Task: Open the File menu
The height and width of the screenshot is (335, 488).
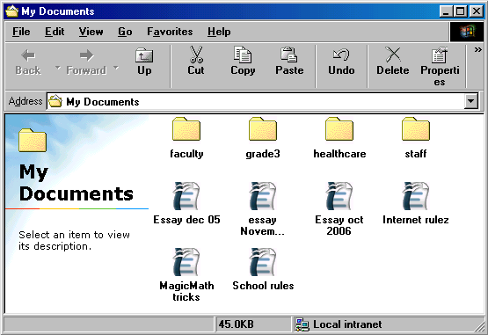Action: [21, 32]
